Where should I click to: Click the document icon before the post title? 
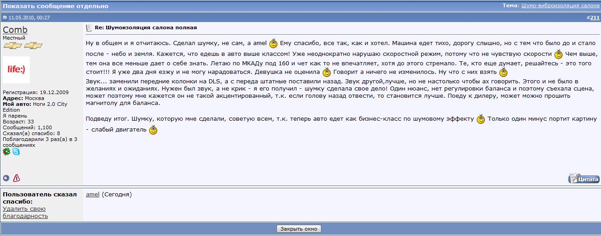click(x=89, y=28)
